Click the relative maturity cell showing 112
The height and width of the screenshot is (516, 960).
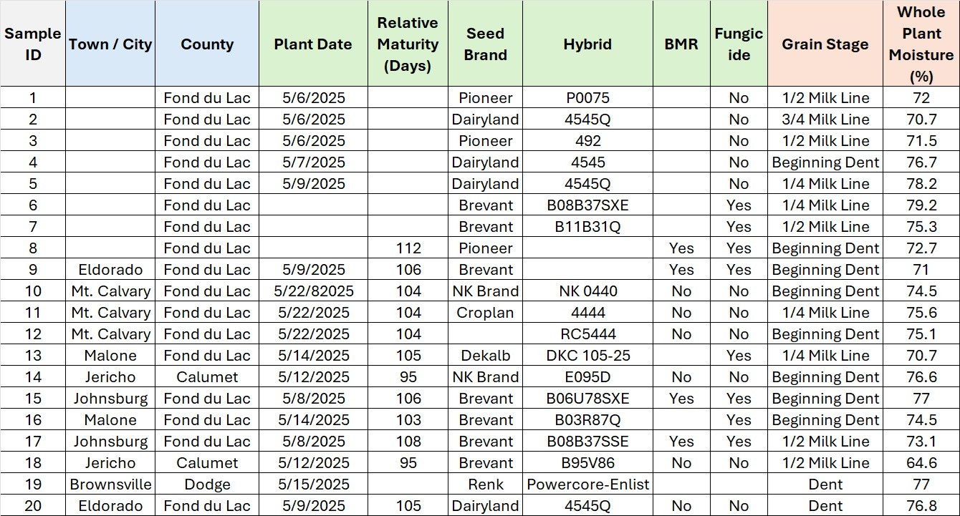[408, 248]
